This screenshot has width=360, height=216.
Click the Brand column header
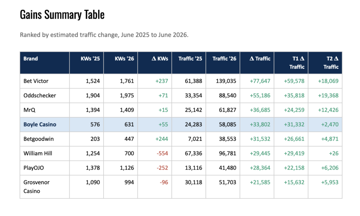[31, 59]
